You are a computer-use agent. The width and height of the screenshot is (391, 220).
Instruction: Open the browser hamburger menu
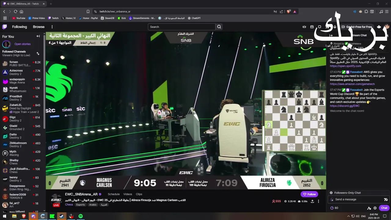[x=387, y=12]
